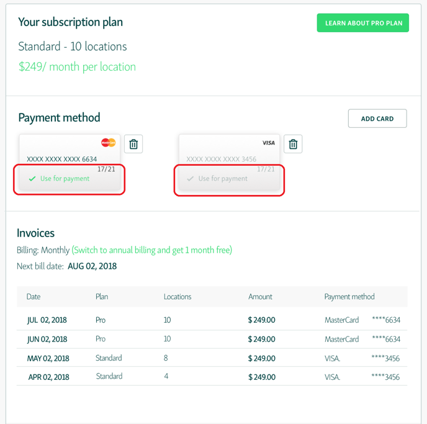Open the MAY 02, 2018 invoice row

click(212, 358)
